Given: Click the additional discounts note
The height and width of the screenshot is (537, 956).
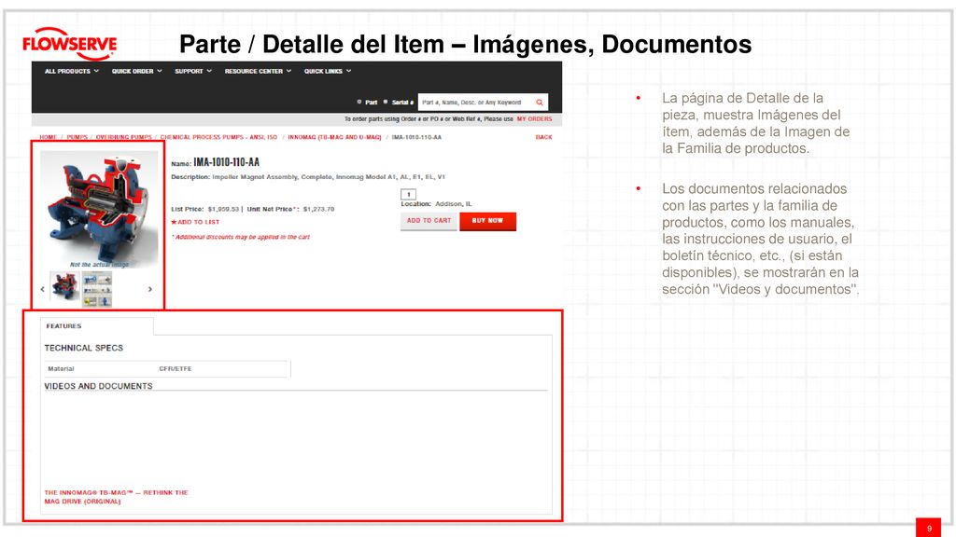Looking at the screenshot, I should [241, 237].
